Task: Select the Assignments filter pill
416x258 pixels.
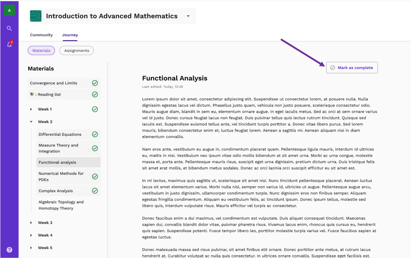Action: 76,50
